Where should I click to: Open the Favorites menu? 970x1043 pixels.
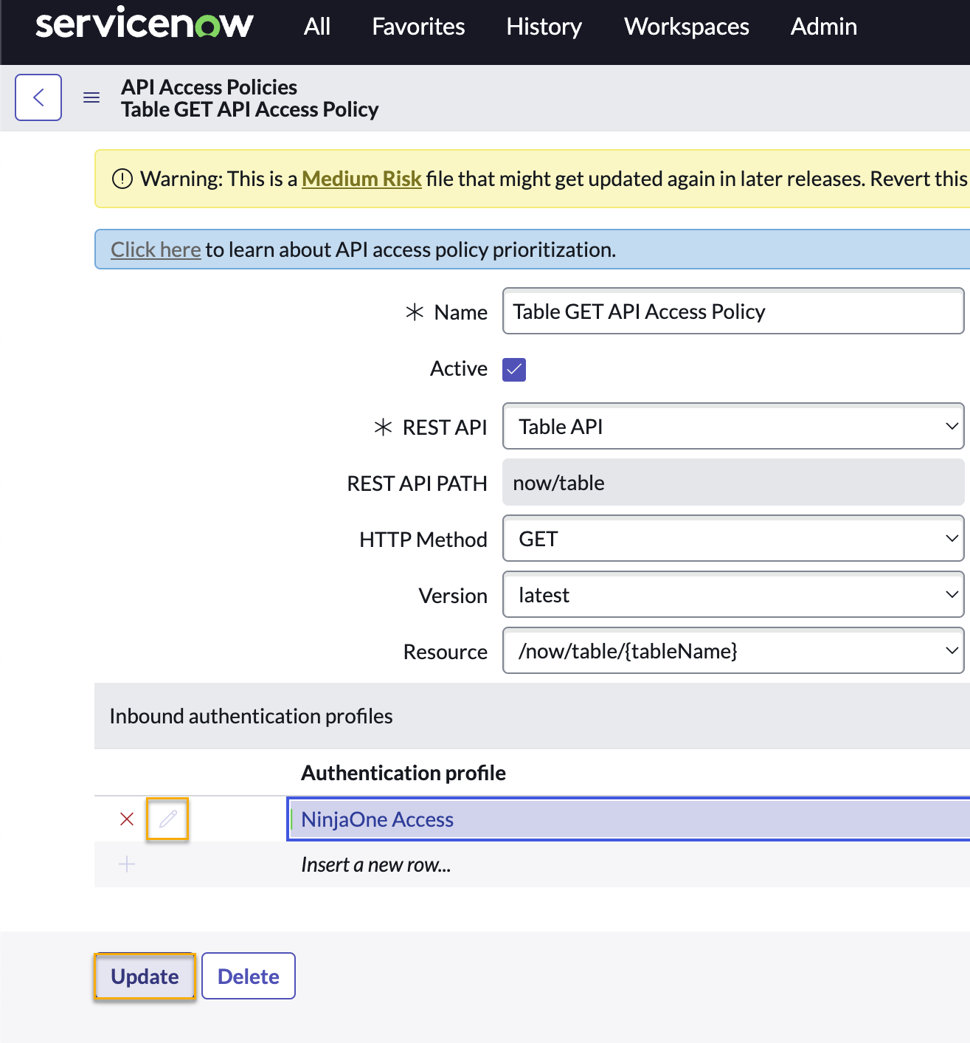tap(418, 27)
